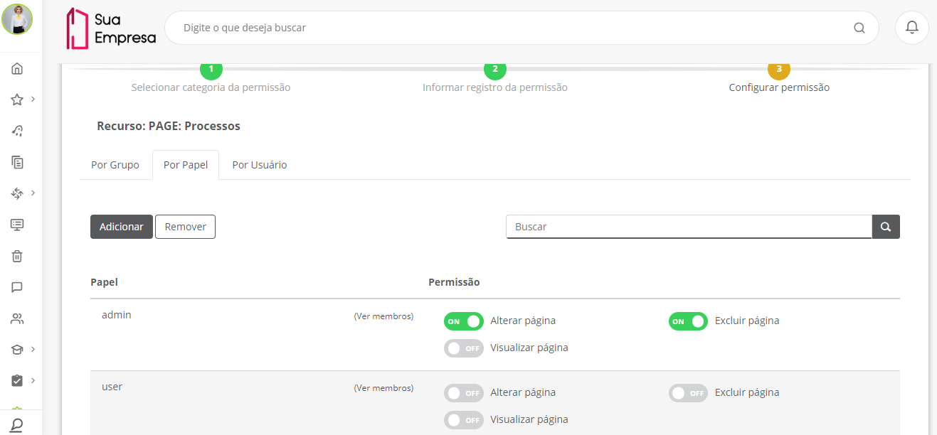Open the chat bubble icon
The height and width of the screenshot is (435, 937).
[17, 287]
